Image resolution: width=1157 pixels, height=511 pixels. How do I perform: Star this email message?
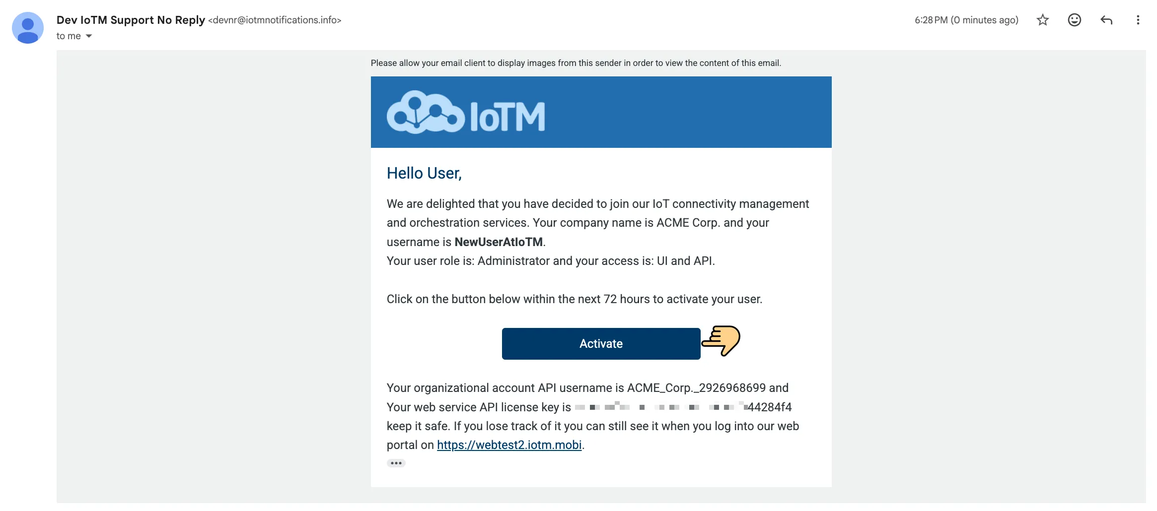click(1043, 20)
